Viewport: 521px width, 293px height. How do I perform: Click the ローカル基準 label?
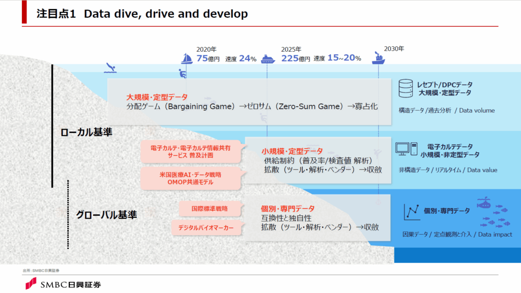coord(86,133)
